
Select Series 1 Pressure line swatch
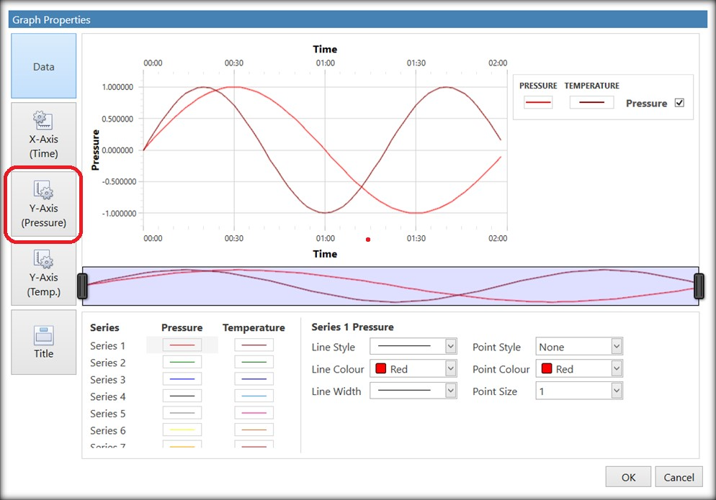click(182, 345)
